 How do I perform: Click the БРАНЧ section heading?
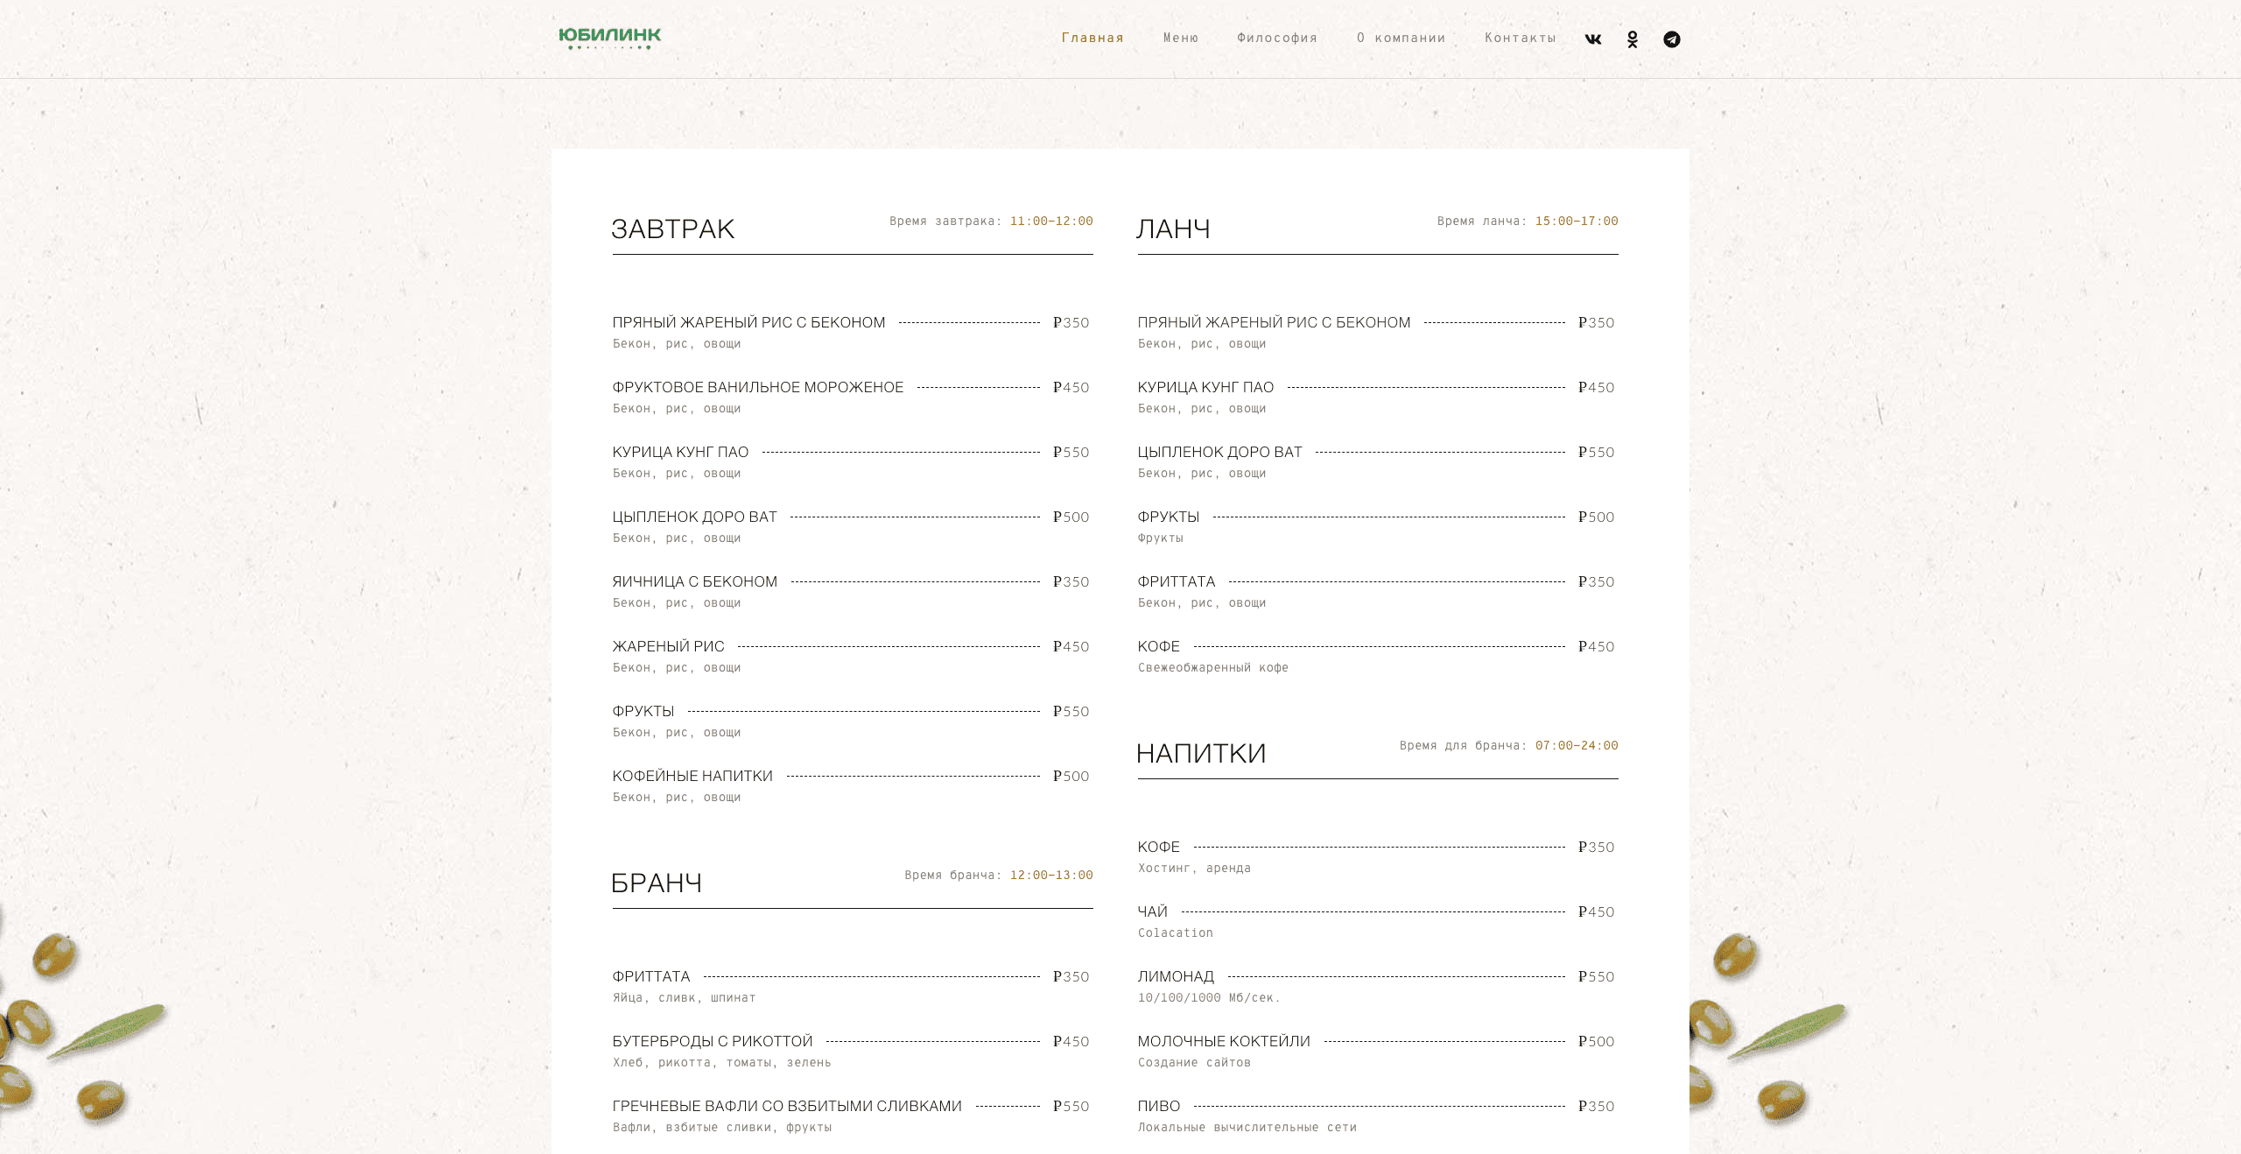657,883
